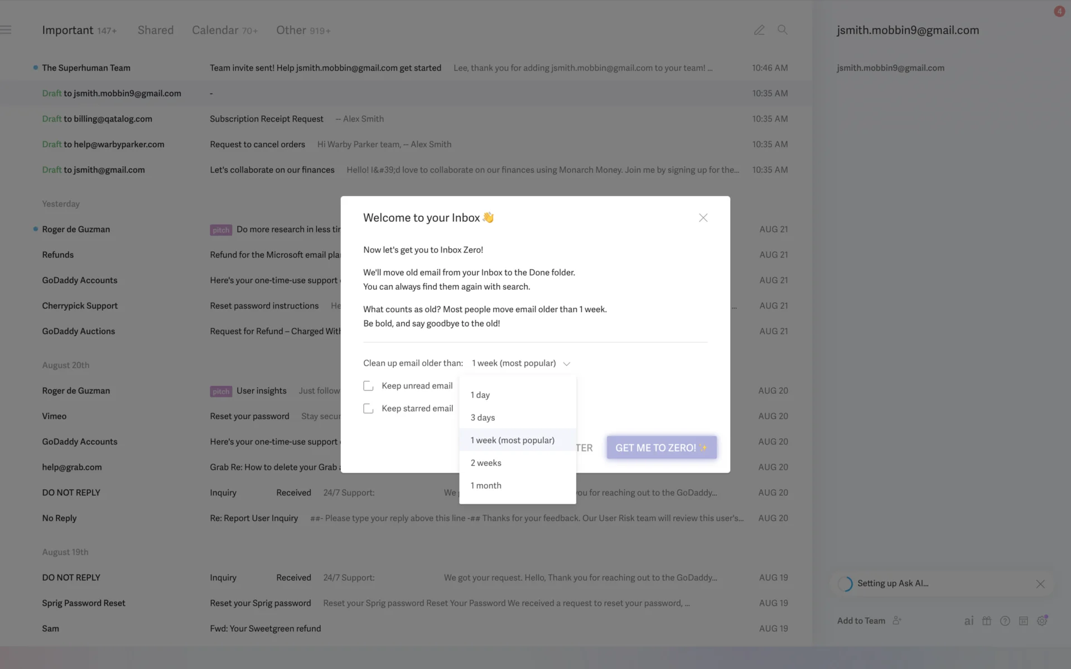1071x669 pixels.
Task: Open the hamburger menu icon
Action: 6,30
